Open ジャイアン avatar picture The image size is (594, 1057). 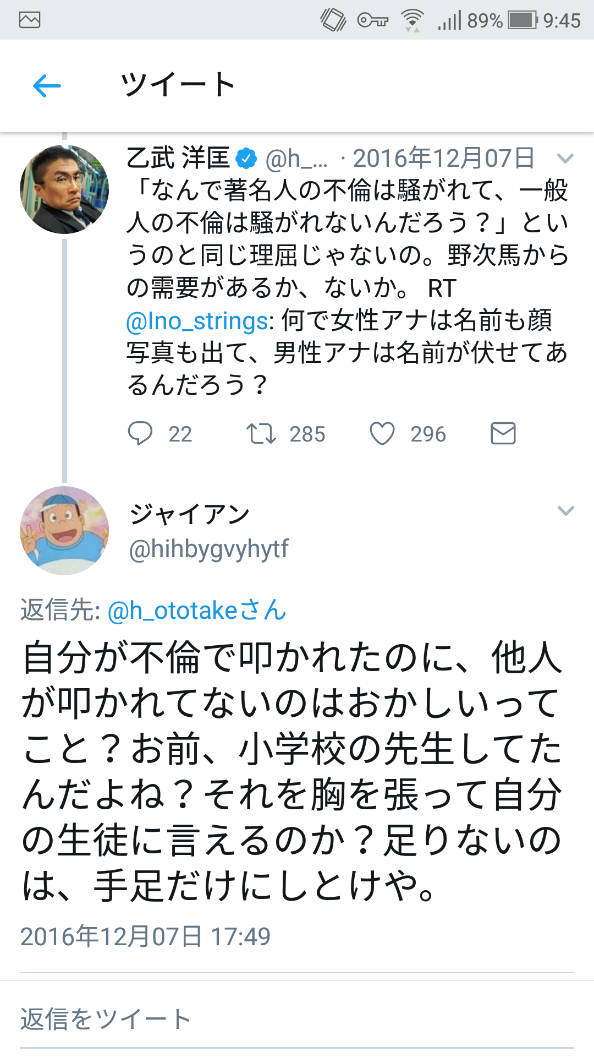pos(64,531)
